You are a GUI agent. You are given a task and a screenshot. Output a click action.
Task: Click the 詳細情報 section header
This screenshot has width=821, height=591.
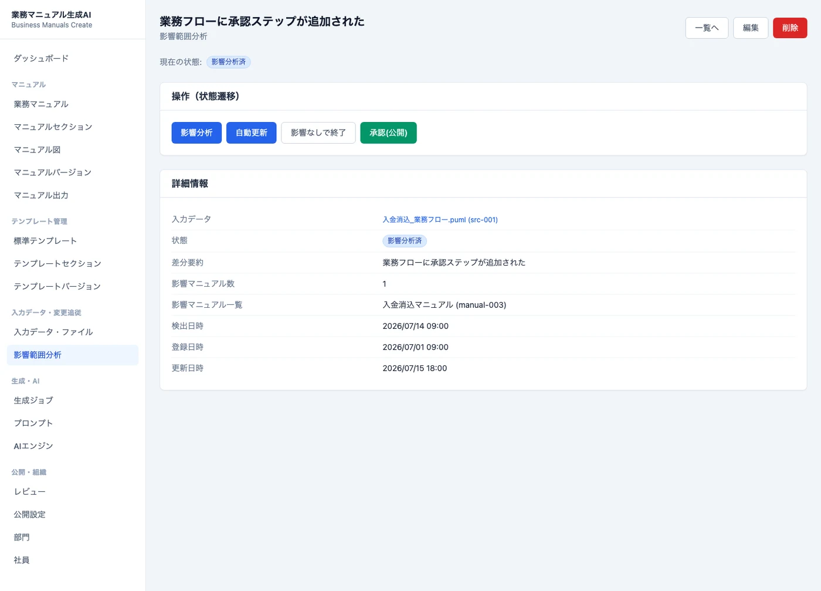point(190,184)
